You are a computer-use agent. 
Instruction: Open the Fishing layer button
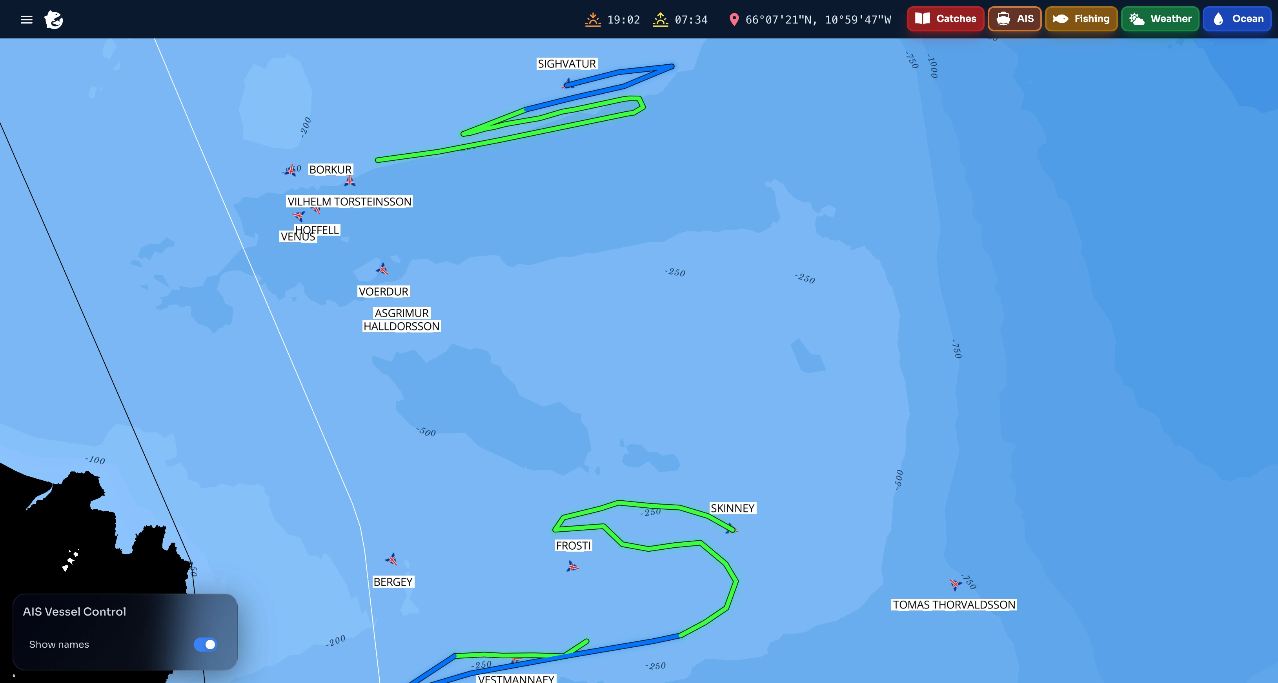pyautogui.click(x=1081, y=19)
